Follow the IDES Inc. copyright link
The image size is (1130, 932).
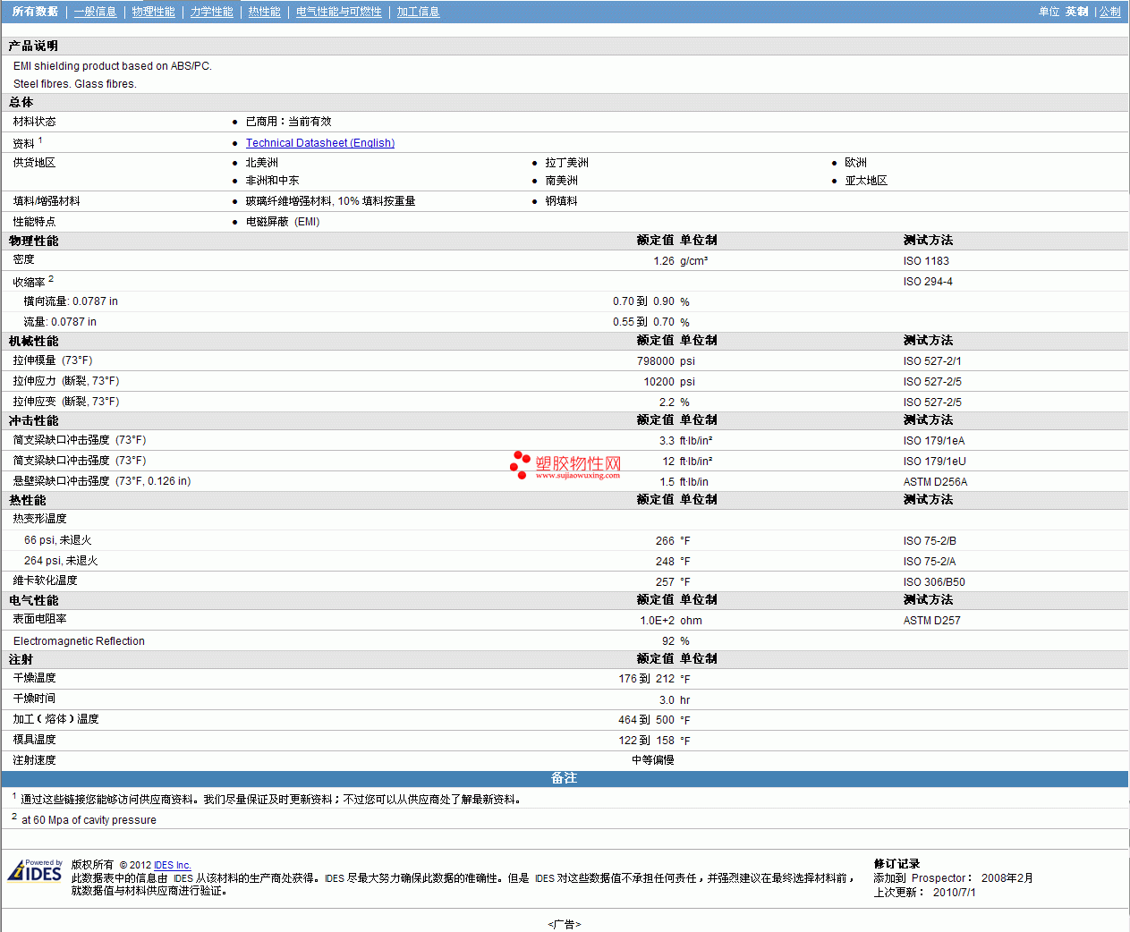pyautogui.click(x=172, y=865)
